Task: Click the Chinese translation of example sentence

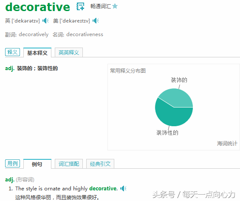Action: (x=57, y=197)
